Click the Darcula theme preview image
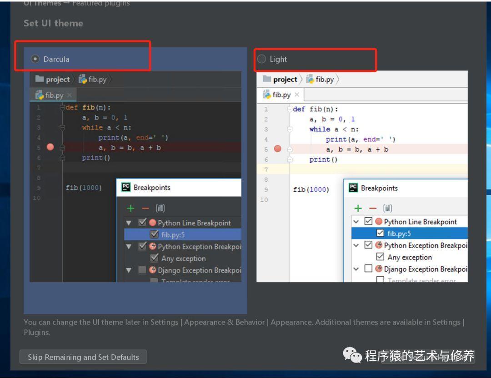 [x=135, y=177]
